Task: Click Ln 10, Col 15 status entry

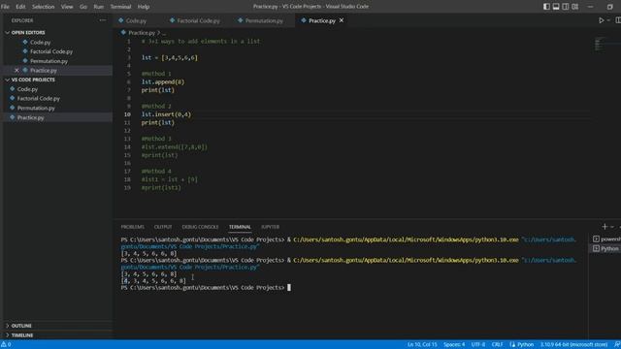Action: tap(422, 345)
